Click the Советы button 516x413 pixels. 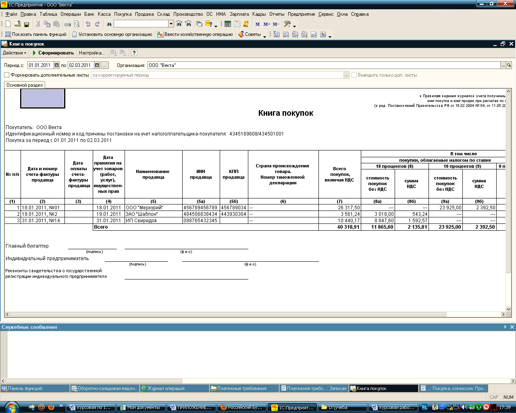(250, 35)
